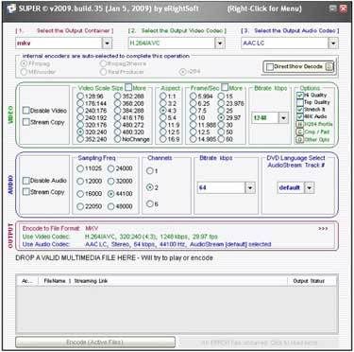Expand the Output Video Codec dropdown H.264/AVC
354x352 pixels.
pos(220,44)
